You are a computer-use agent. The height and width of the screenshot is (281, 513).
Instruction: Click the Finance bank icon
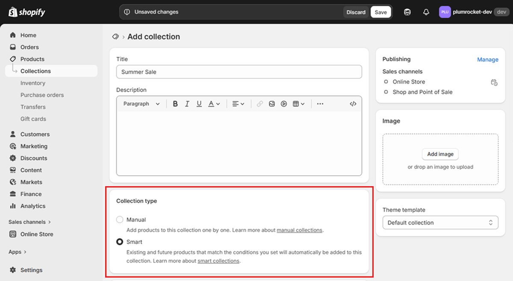(x=13, y=194)
